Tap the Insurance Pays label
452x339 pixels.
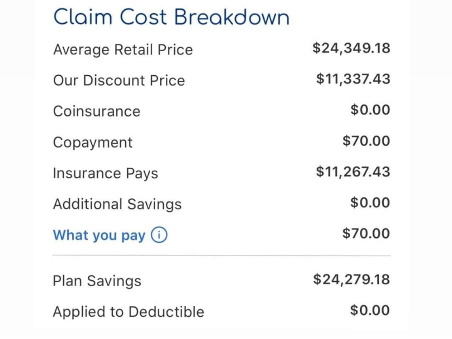[105, 173]
